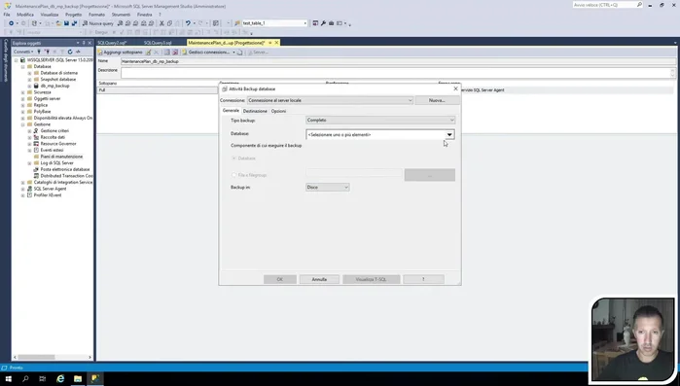Click the Save All icon in toolbar
Viewport: 680px width, 386px height.
[x=74, y=23]
